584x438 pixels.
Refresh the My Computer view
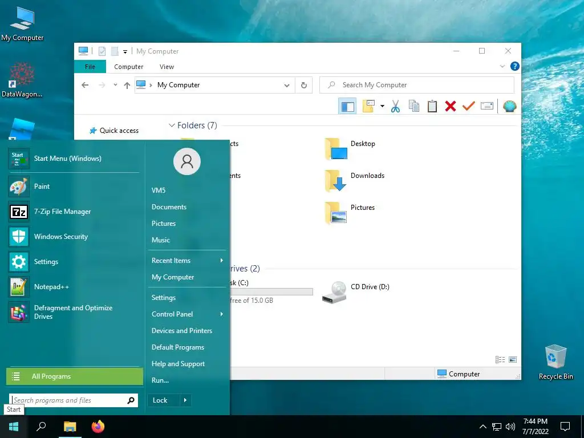[x=304, y=86]
